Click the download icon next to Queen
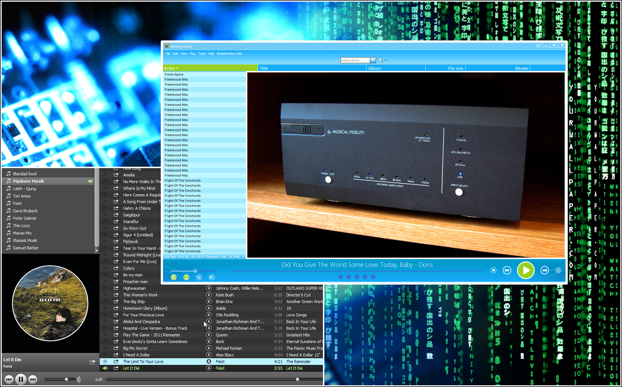This screenshot has width=622, height=387. point(209,335)
